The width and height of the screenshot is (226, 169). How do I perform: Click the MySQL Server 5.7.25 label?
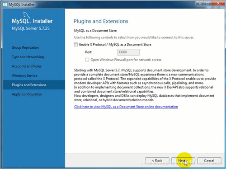tap(31, 28)
